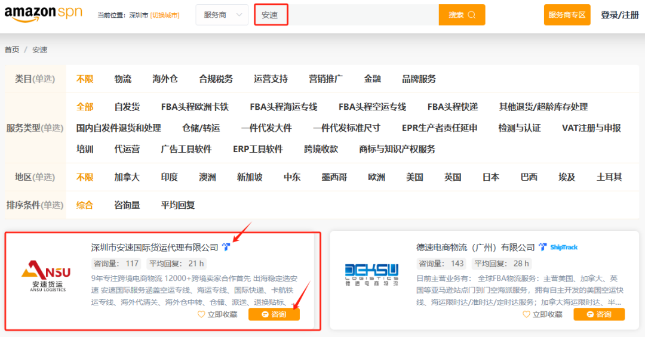Filter region by 印度

(170, 177)
